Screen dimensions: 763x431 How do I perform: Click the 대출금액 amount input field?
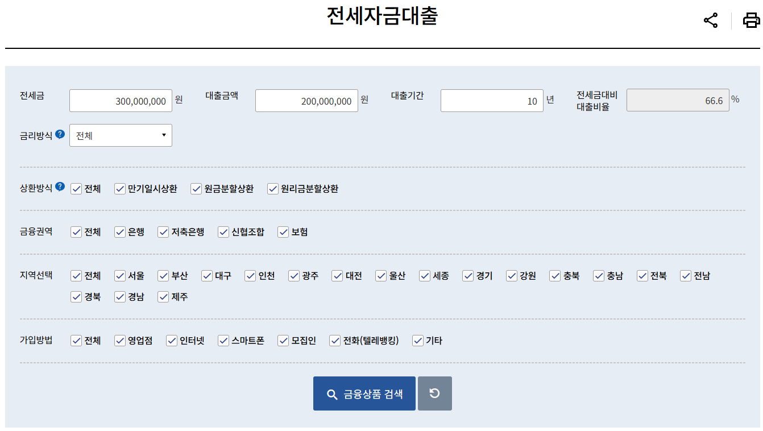306,101
